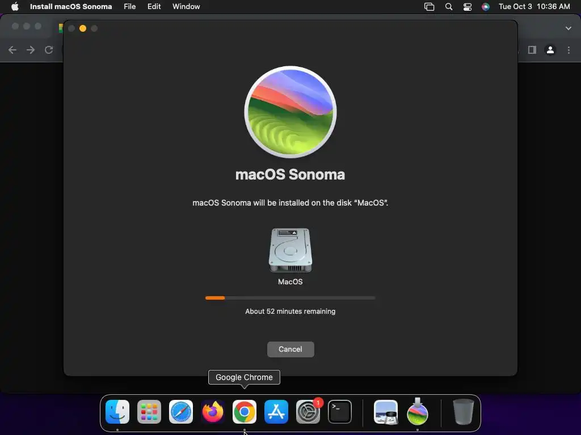Open Spotlight search in menu bar

448,7
